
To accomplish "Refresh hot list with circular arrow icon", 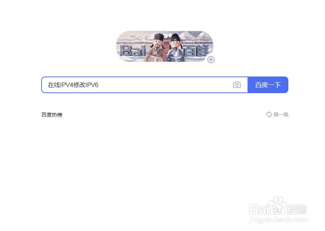I will click(269, 114).
